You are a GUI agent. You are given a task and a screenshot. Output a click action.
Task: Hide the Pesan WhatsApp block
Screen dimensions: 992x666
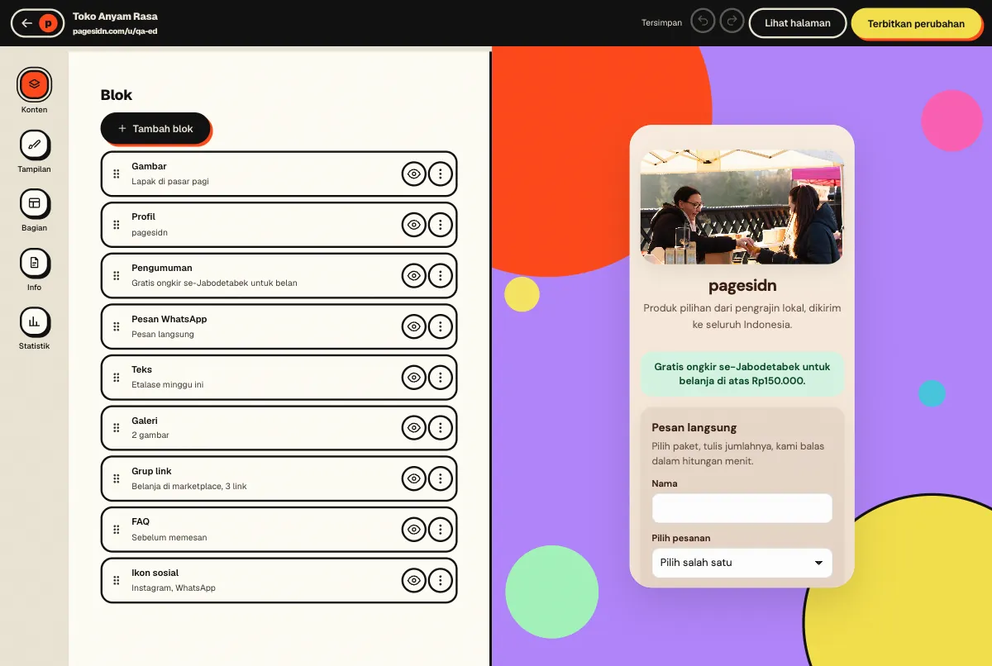point(414,326)
